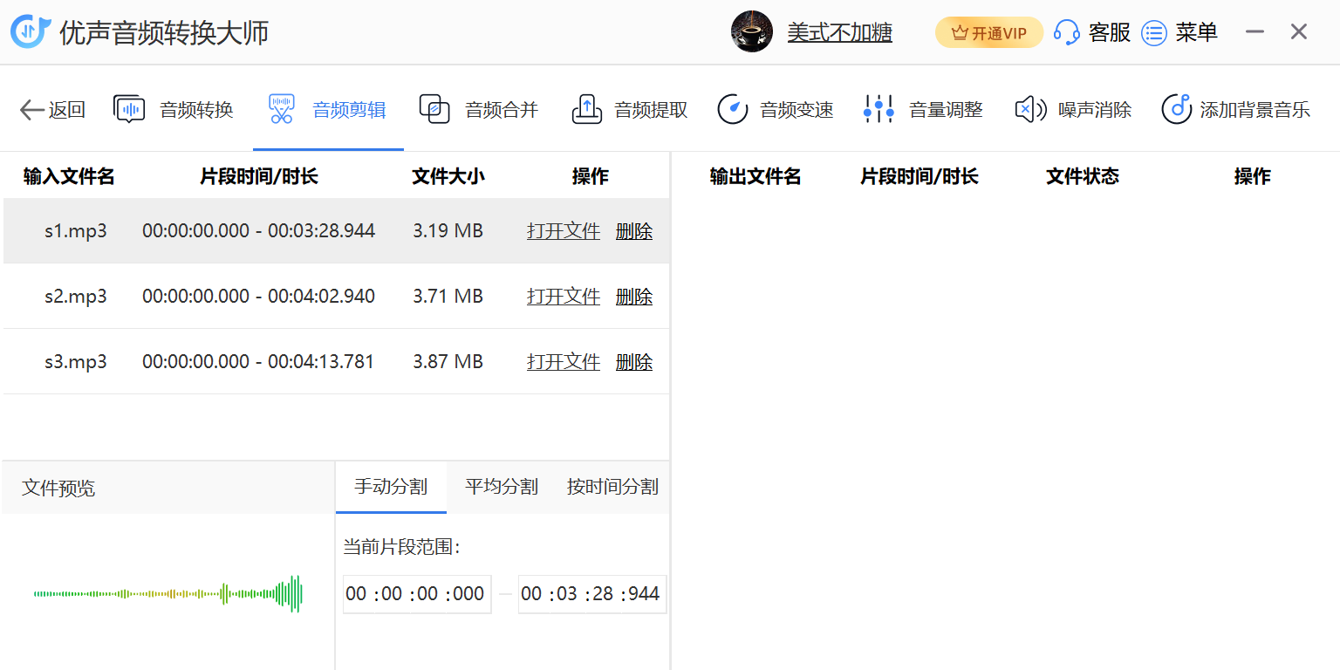Click the customer service (客服) headset icon
This screenshot has height=670, width=1340.
click(x=1066, y=33)
